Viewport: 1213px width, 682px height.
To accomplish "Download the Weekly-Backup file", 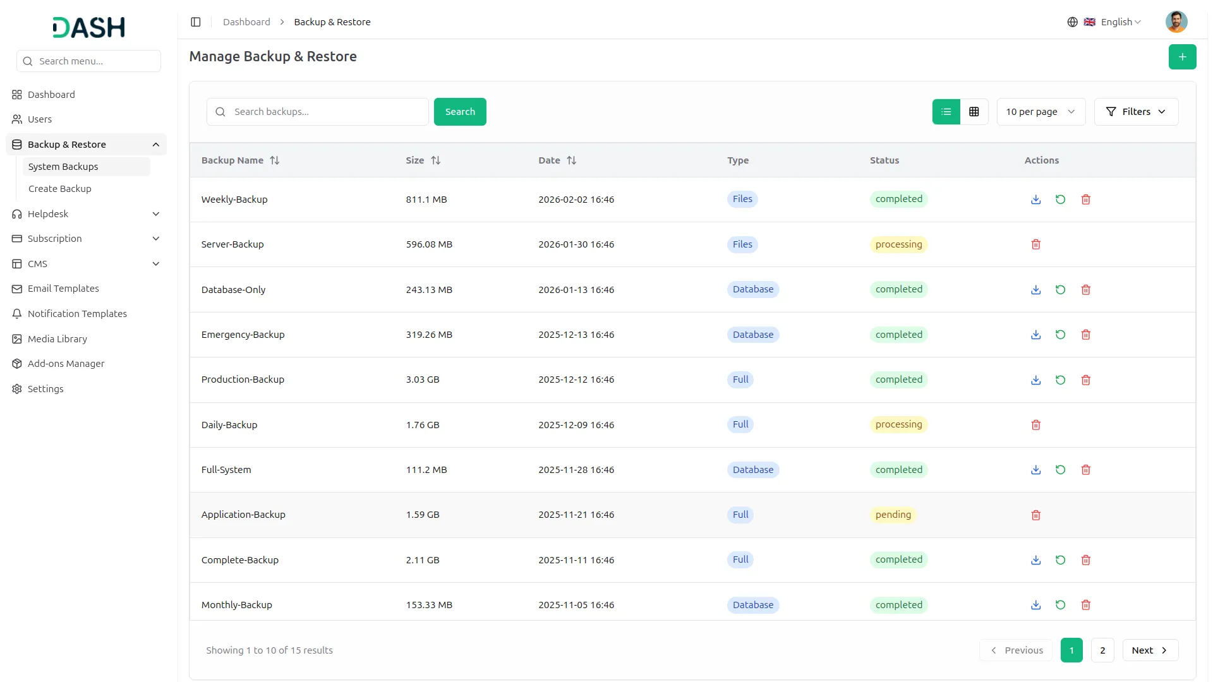I will (1035, 199).
